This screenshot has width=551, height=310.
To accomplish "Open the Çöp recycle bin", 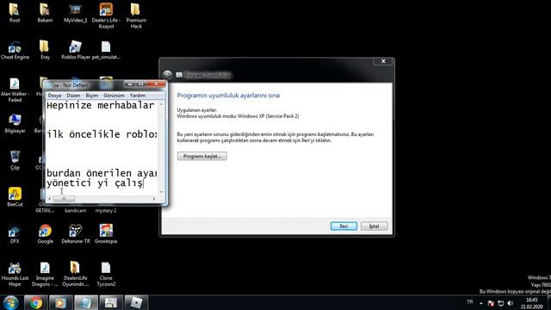I will coord(15,160).
